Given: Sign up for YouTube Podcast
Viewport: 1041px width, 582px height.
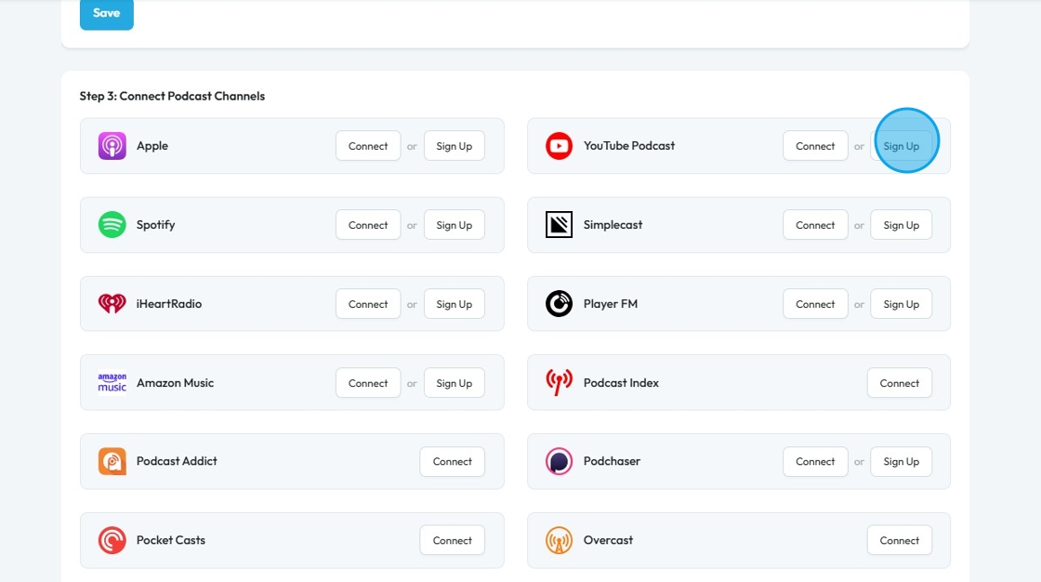Looking at the screenshot, I should (901, 146).
